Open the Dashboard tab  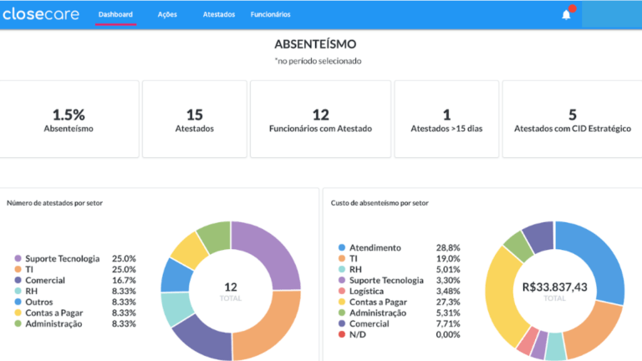115,14
